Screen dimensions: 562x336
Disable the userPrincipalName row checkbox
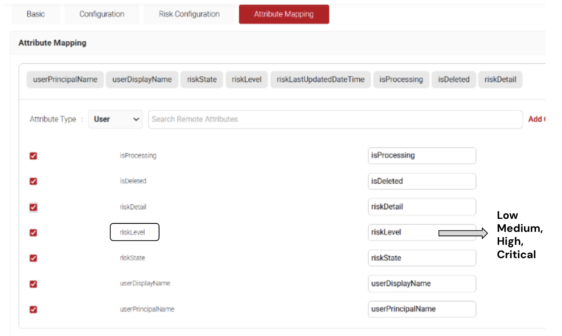pos(33,310)
